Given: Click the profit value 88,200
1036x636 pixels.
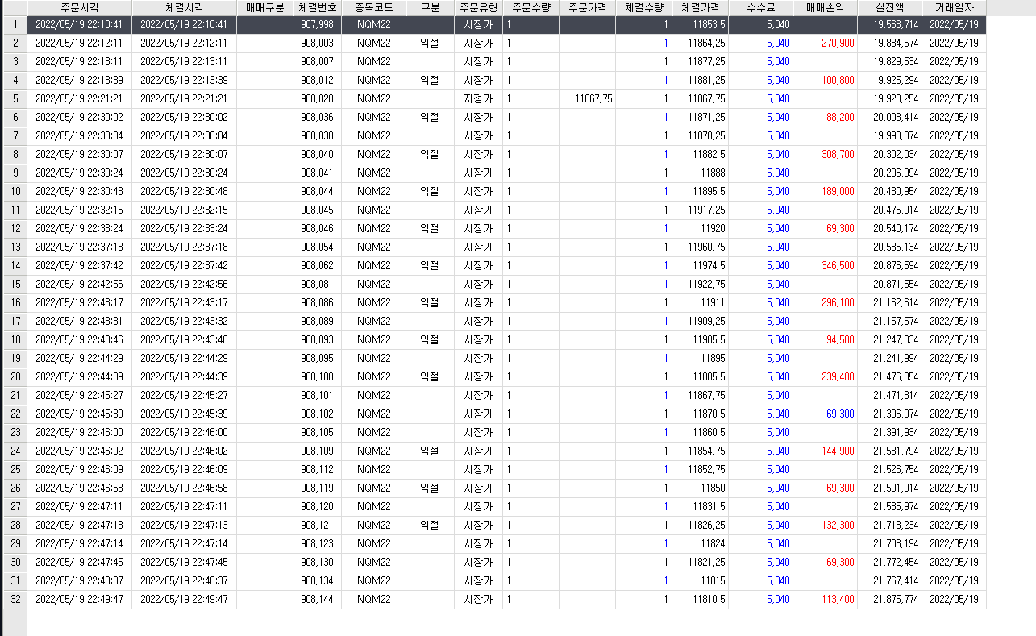Looking at the screenshot, I should (x=840, y=117).
